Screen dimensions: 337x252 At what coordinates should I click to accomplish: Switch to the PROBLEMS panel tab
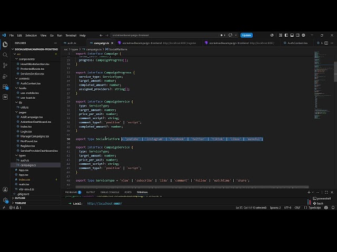pos(73,192)
